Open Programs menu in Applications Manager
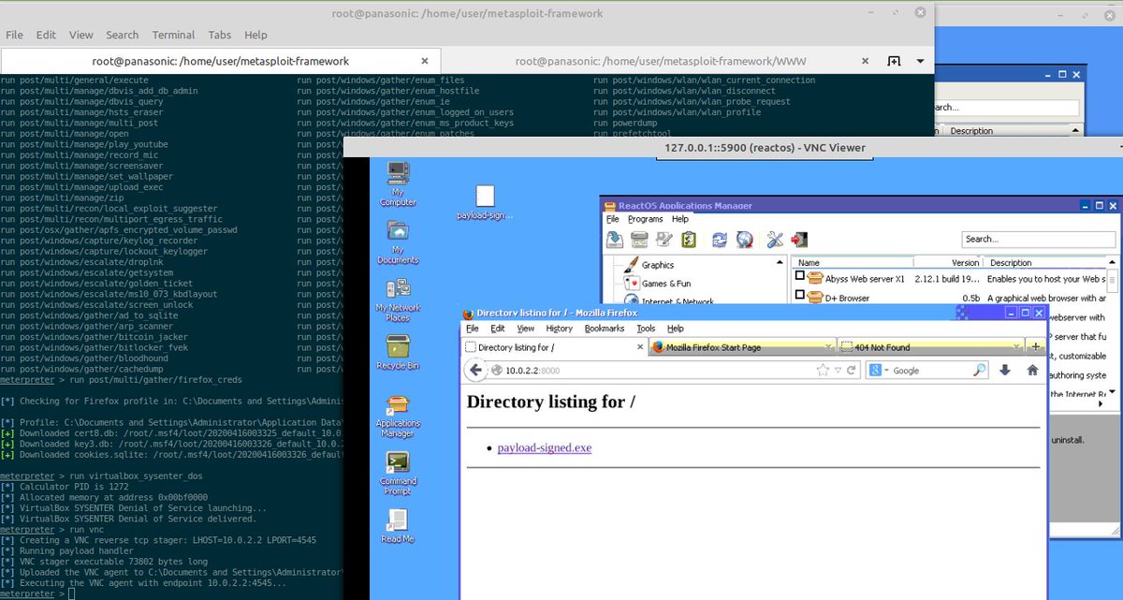 tap(645, 219)
